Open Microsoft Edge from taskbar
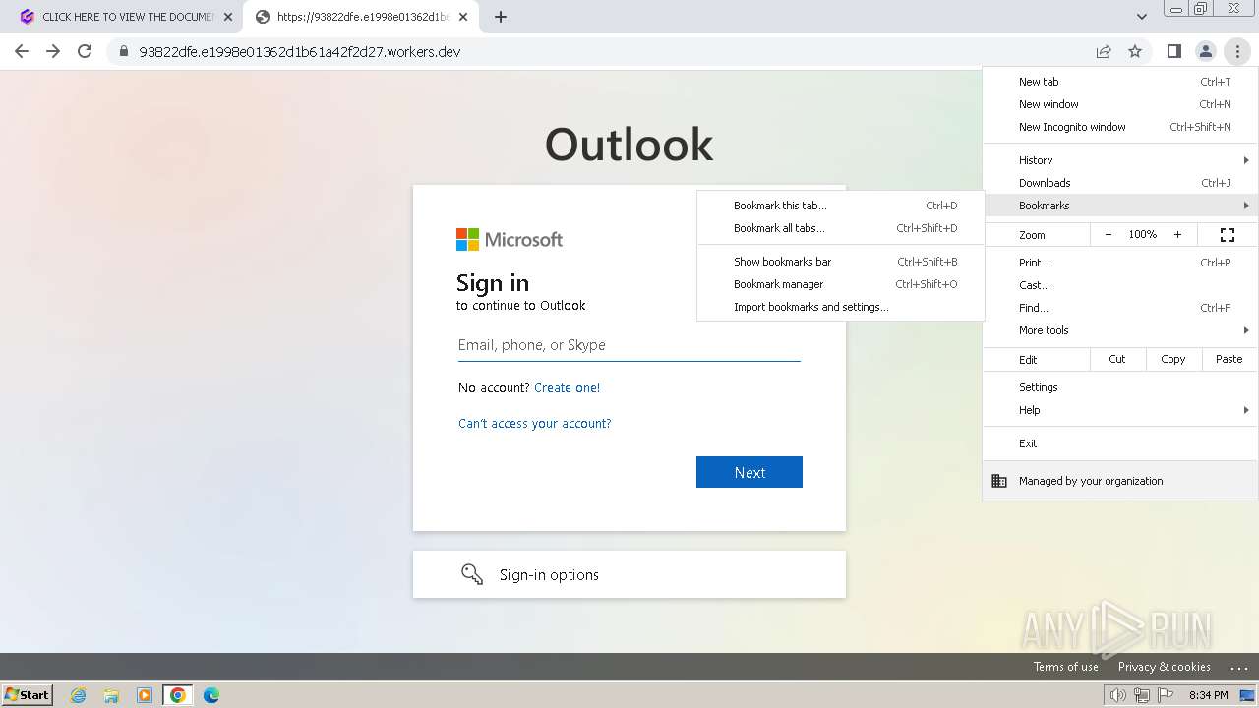Screen dimensions: 1259x708 (211, 695)
